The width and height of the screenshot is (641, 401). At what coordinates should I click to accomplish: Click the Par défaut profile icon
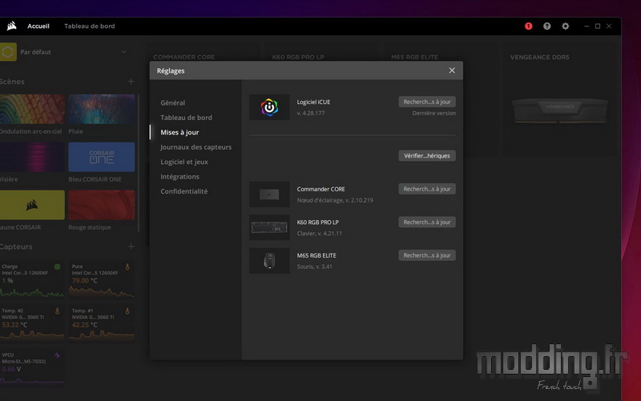[x=8, y=52]
